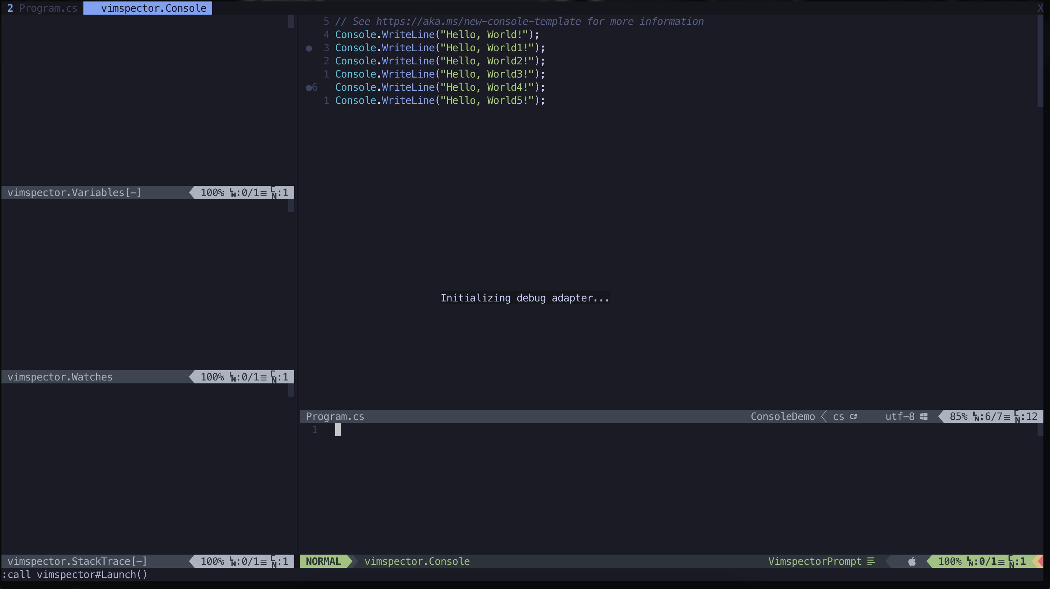Toggle the breakpoint dot beside line 6
Viewport: 1050px width, 589px height.
coord(310,87)
